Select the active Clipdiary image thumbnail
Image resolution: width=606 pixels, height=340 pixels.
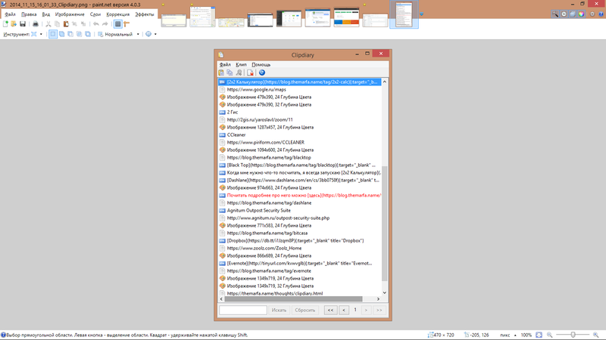(404, 14)
